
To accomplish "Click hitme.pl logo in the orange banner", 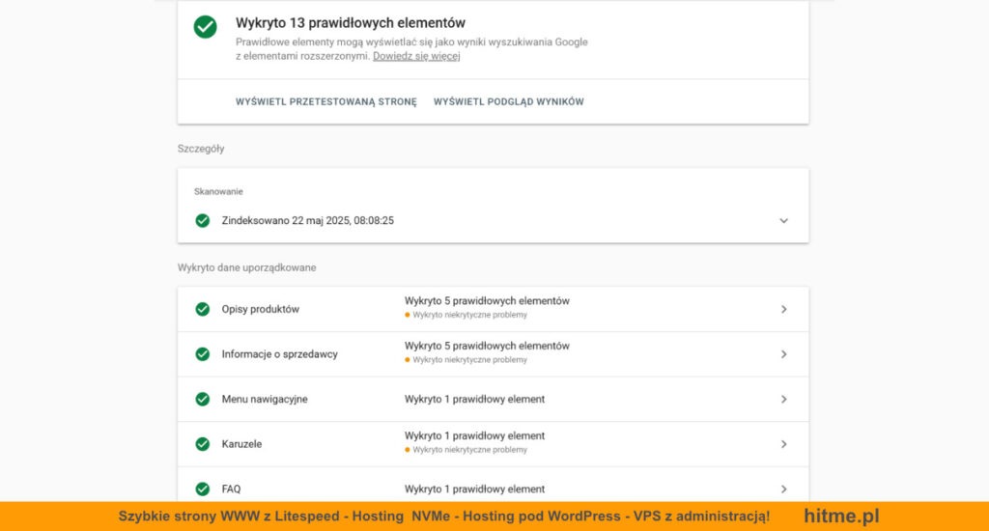I will (841, 517).
